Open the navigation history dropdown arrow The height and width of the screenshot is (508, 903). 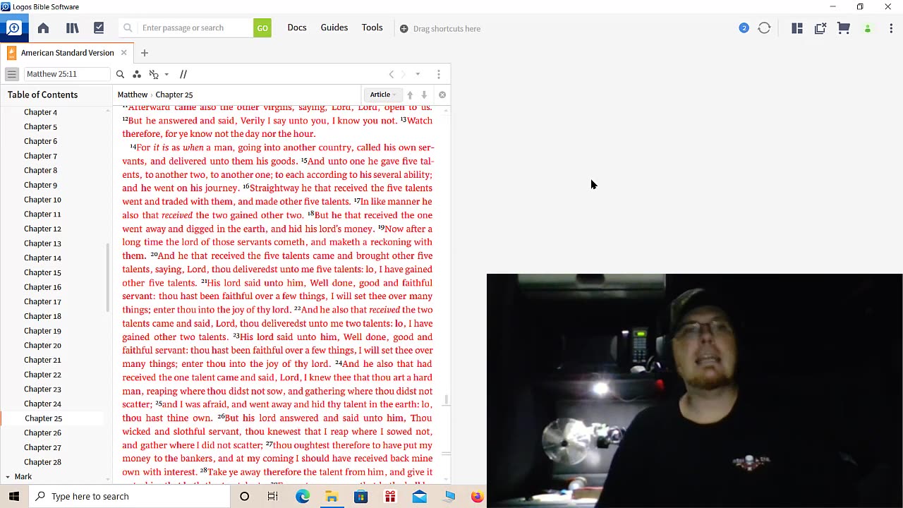point(418,74)
